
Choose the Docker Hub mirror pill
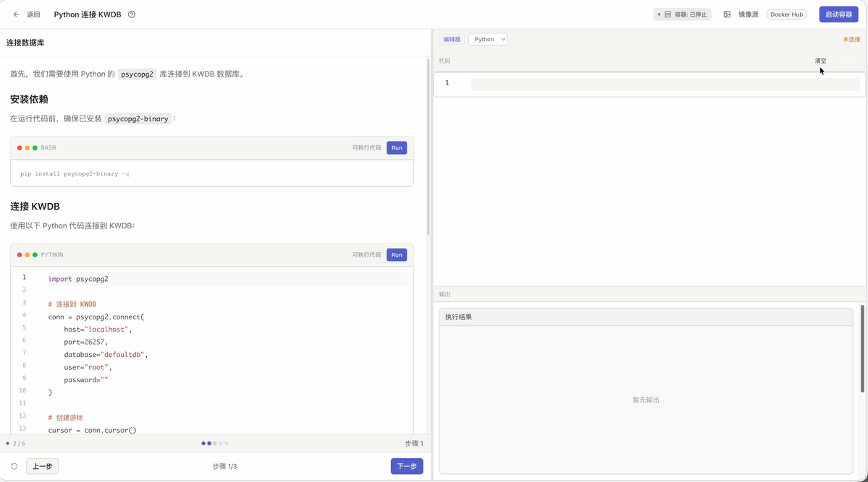point(786,14)
